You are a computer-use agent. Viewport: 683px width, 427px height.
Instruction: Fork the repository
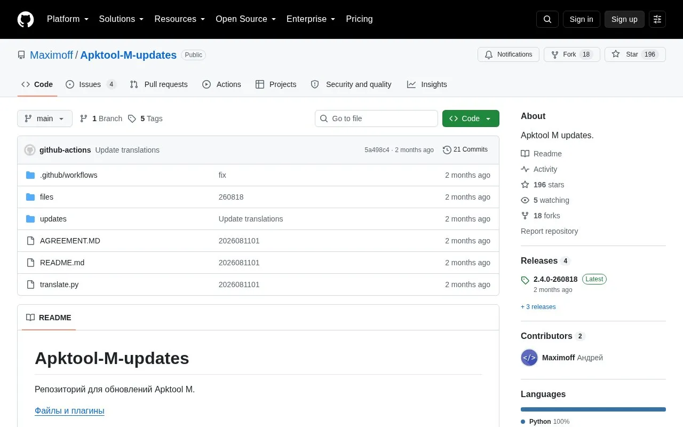[572, 54]
